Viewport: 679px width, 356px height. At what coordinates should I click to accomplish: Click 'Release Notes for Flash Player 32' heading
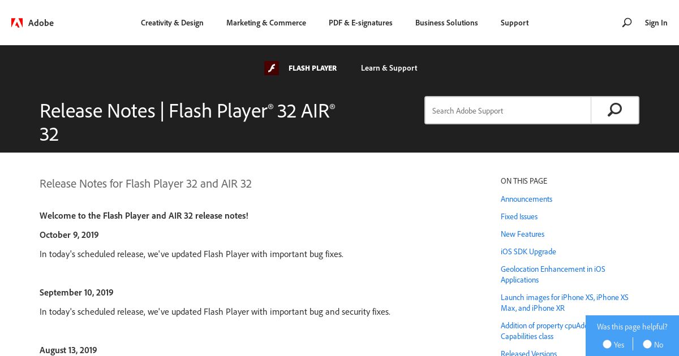pos(145,184)
